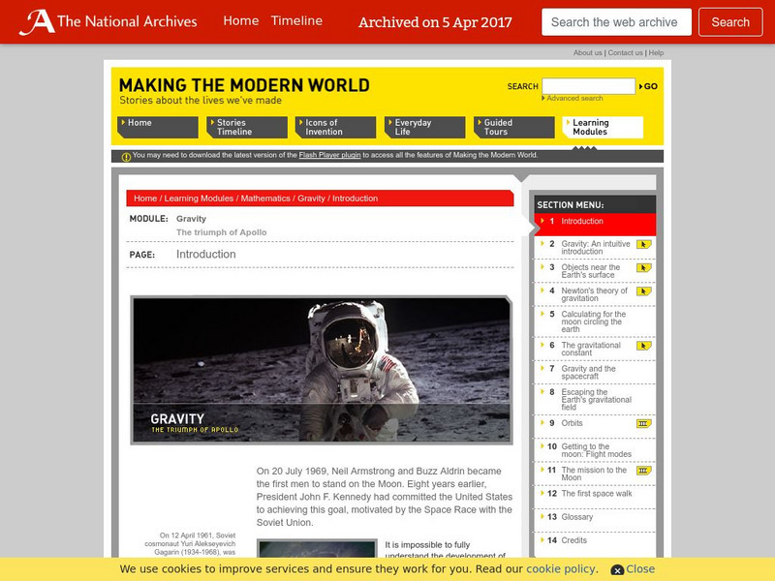Click the 'The triumph of Apollo' module subtitle

tap(222, 232)
